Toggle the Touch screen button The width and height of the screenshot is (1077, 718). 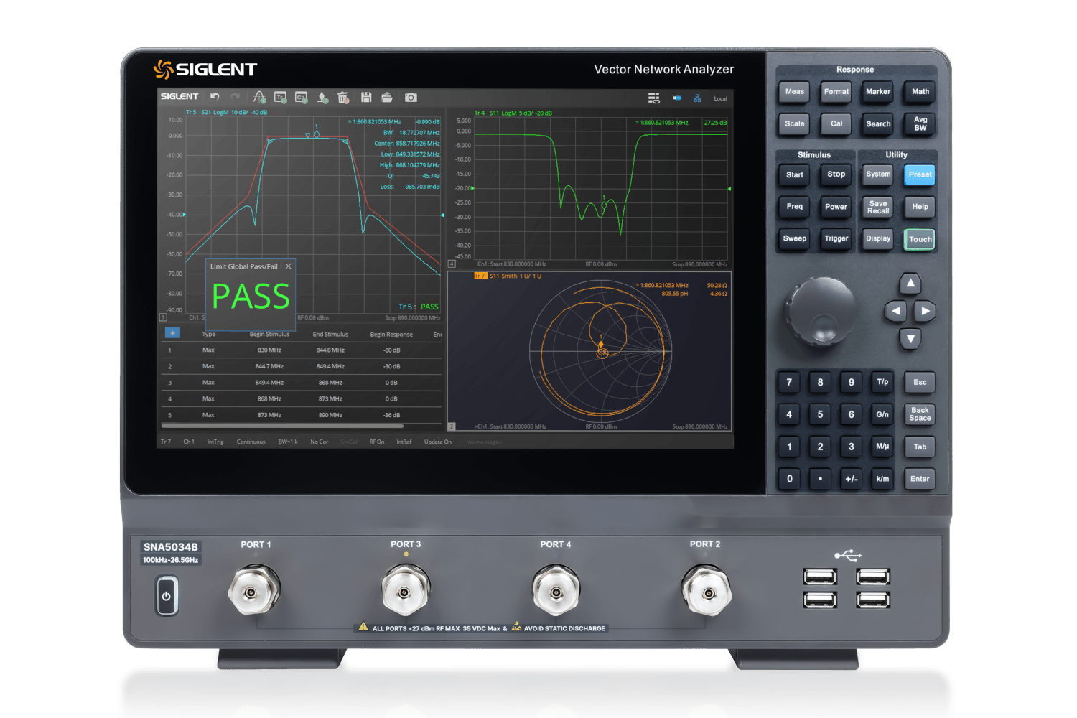pyautogui.click(x=920, y=239)
